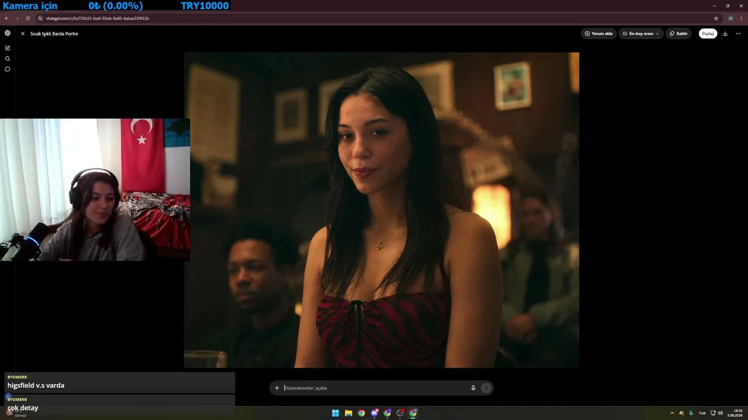Open the ChatGPT logo home button

tap(8, 33)
